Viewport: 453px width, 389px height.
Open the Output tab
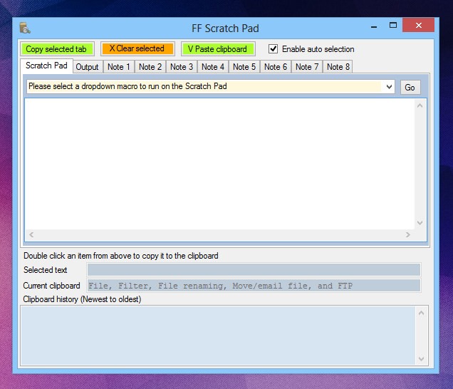pyautogui.click(x=87, y=67)
